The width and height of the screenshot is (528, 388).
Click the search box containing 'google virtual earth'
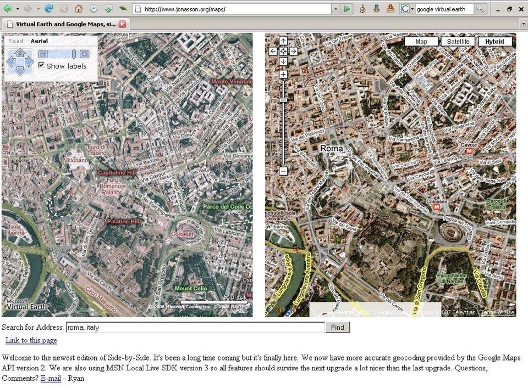tap(444, 9)
